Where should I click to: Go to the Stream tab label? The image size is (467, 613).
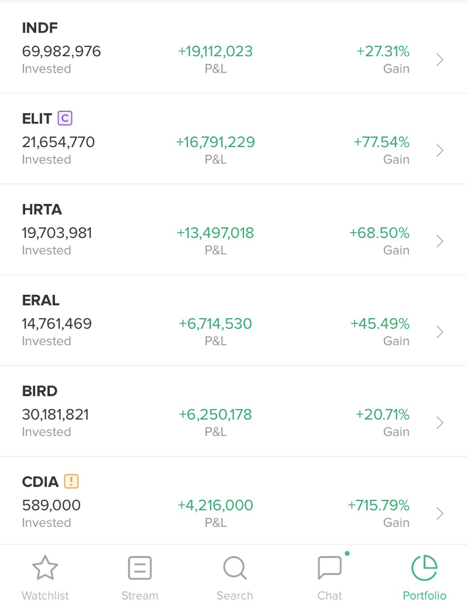point(140,595)
